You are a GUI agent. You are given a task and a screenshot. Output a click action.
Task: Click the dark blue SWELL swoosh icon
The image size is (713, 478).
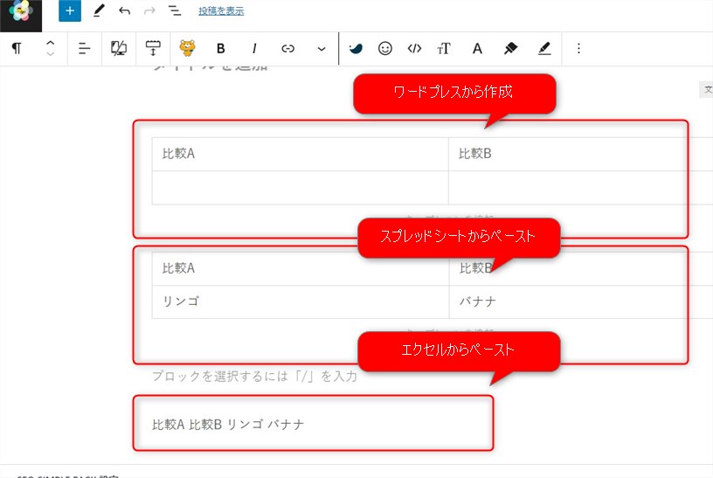(x=356, y=48)
